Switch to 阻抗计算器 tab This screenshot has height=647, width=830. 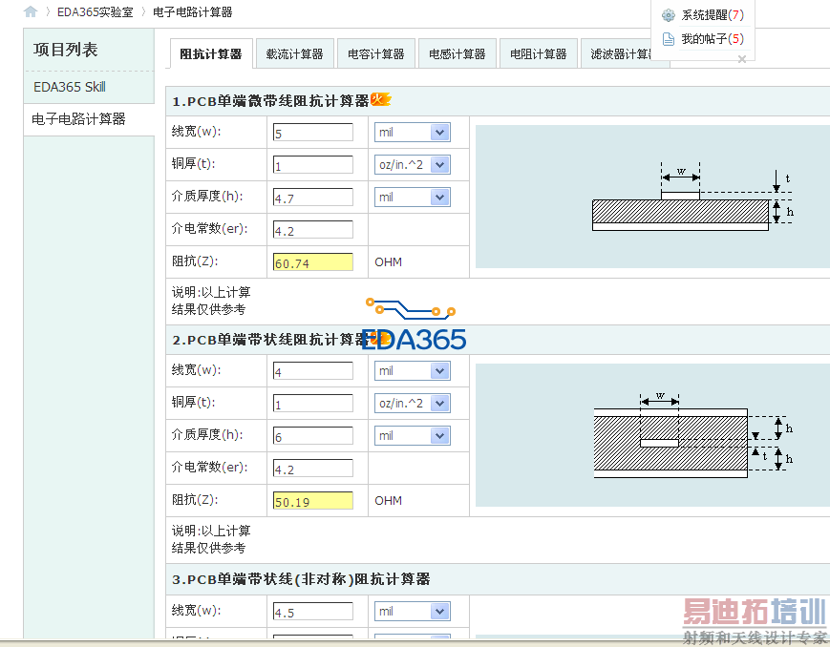tap(211, 54)
